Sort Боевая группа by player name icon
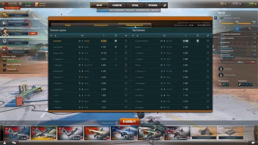Viewport: 258px width, 145px height. point(56,35)
